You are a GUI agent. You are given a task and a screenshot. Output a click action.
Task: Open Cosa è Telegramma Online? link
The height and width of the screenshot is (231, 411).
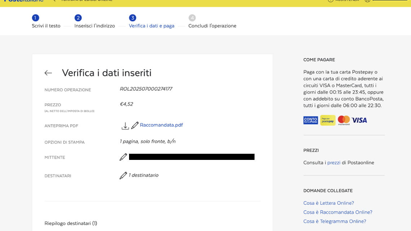point(335,221)
